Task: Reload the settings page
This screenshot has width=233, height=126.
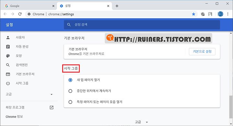Action: [20, 14]
